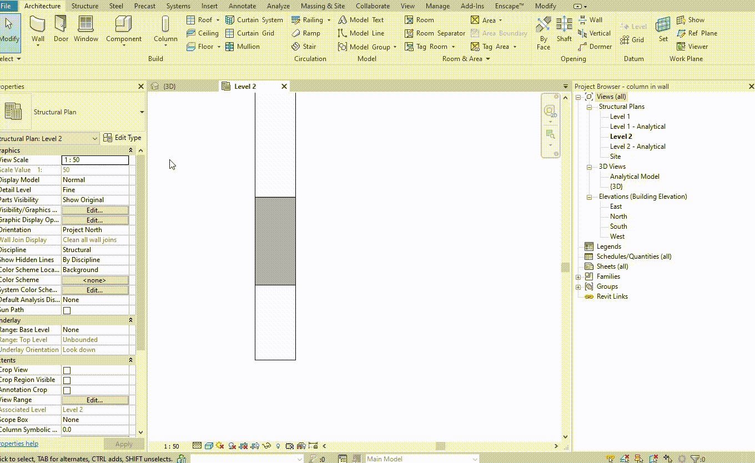Select the North elevation in Project Browser
This screenshot has width=755, height=463.
click(x=618, y=217)
